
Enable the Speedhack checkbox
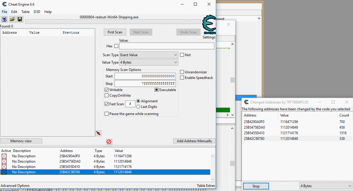coord(182,78)
